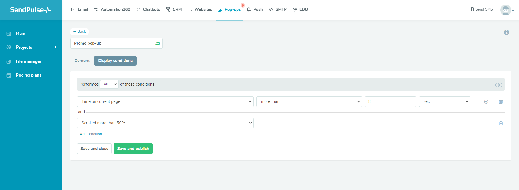The height and width of the screenshot is (190, 519).
Task: Open the Performed 'all' dropdown
Action: click(109, 84)
